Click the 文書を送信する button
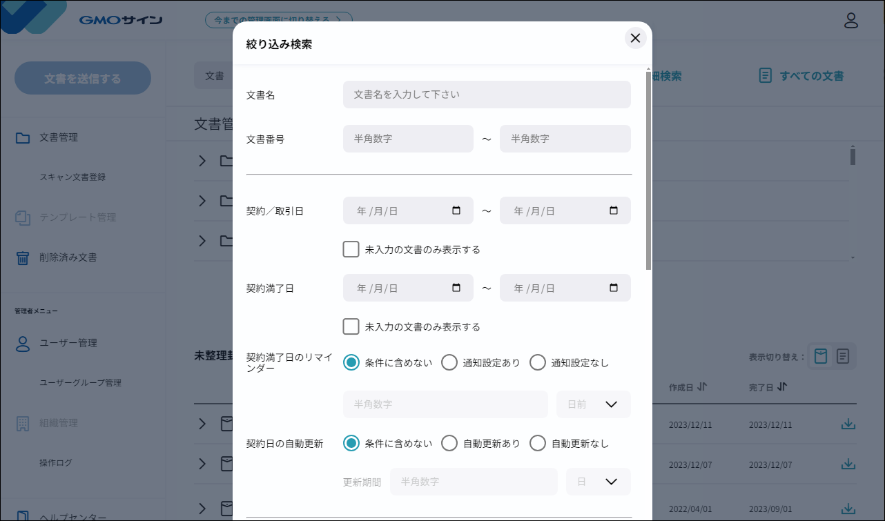This screenshot has height=521, width=885. pyautogui.click(x=83, y=79)
